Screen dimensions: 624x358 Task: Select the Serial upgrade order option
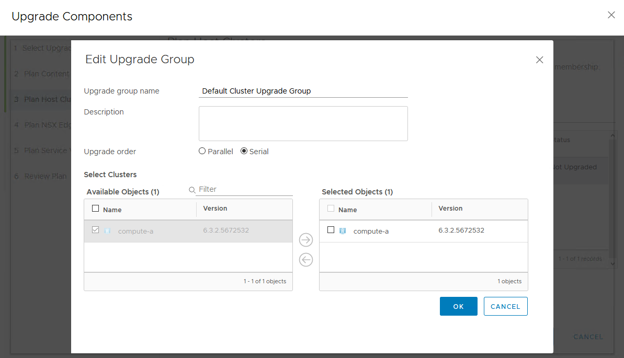point(244,152)
